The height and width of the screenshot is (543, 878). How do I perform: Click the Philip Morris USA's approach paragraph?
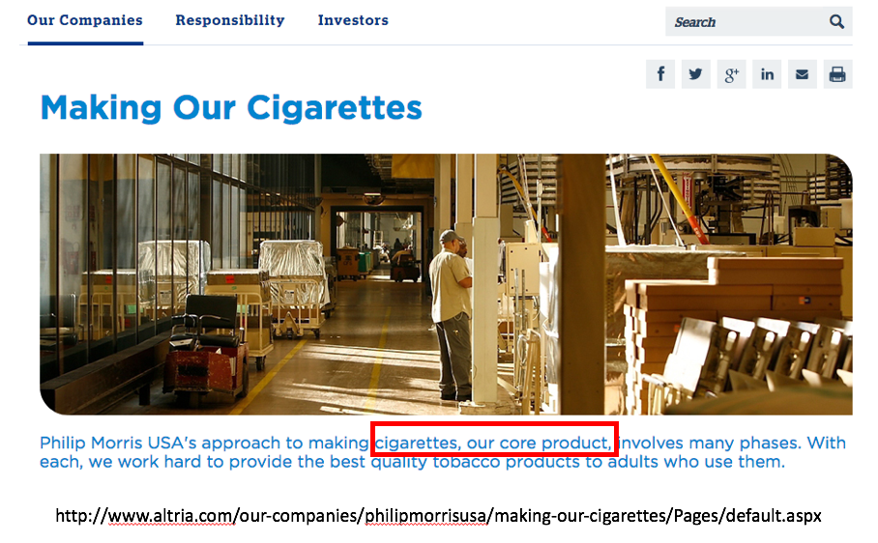(442, 452)
